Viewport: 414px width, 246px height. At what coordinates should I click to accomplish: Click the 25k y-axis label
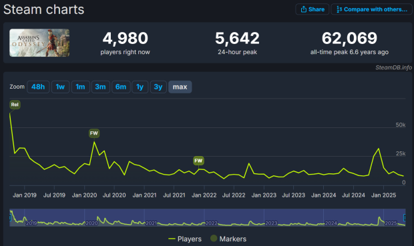[x=401, y=153]
